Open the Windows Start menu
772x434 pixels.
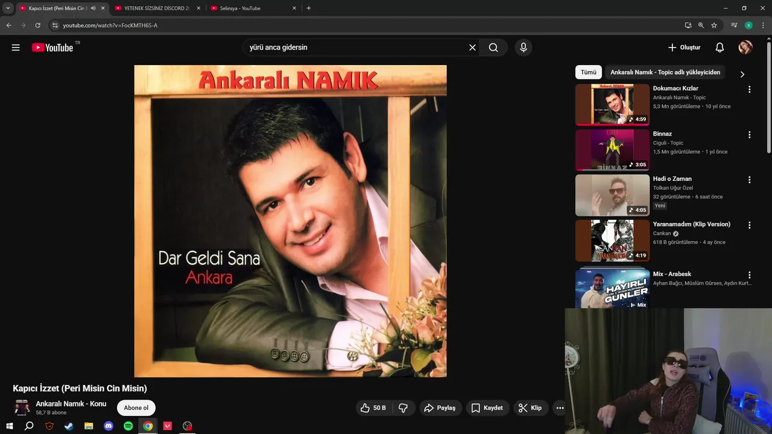coord(9,426)
